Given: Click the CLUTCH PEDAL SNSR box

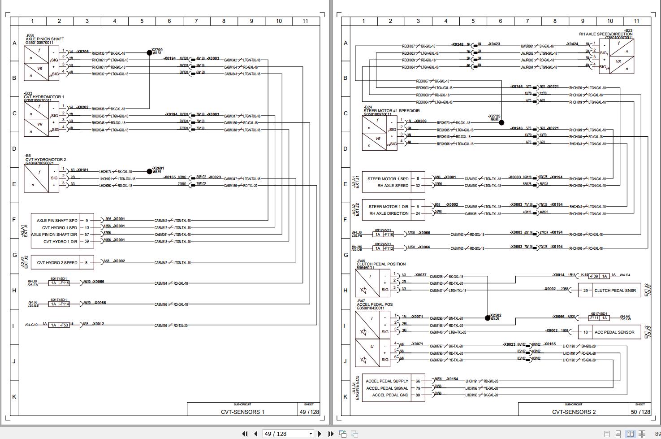Looking at the screenshot, I should click(x=609, y=290).
